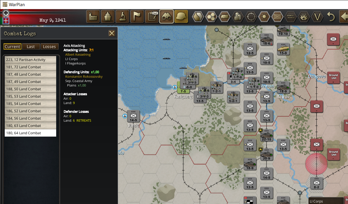Toggle the sun weather overlay
348x204 pixels.
pyautogui.click(x=264, y=17)
